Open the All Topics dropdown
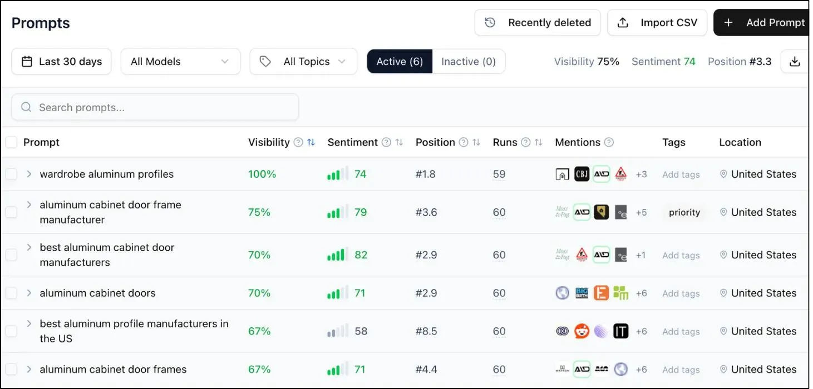The width and height of the screenshot is (813, 389). tap(303, 62)
